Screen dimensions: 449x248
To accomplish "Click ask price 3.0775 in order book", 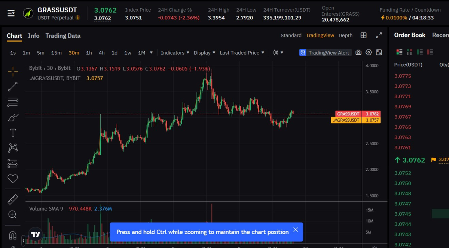I will point(403,76).
